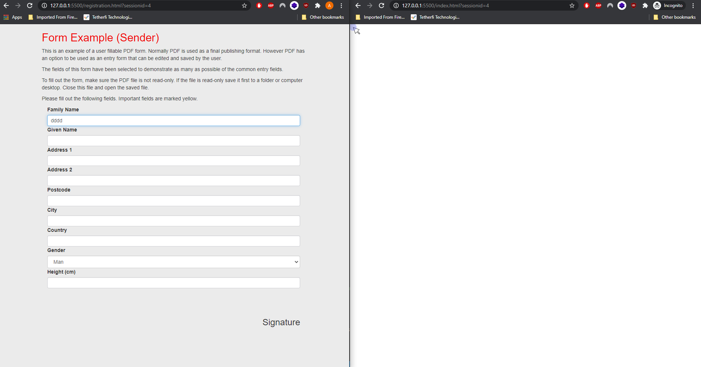
Task: Select Man in the Gender selector
Action: [173, 262]
